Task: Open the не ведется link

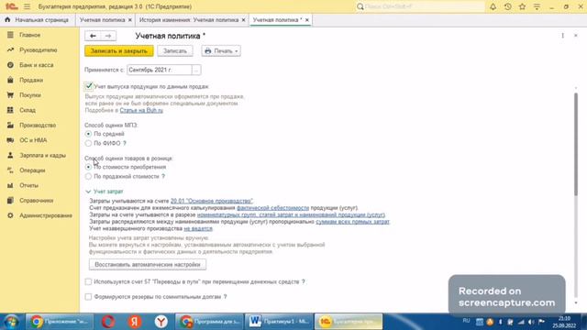Action: pos(198,228)
